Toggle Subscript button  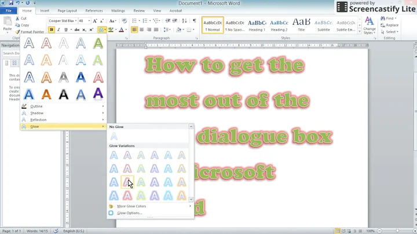pos(84,30)
